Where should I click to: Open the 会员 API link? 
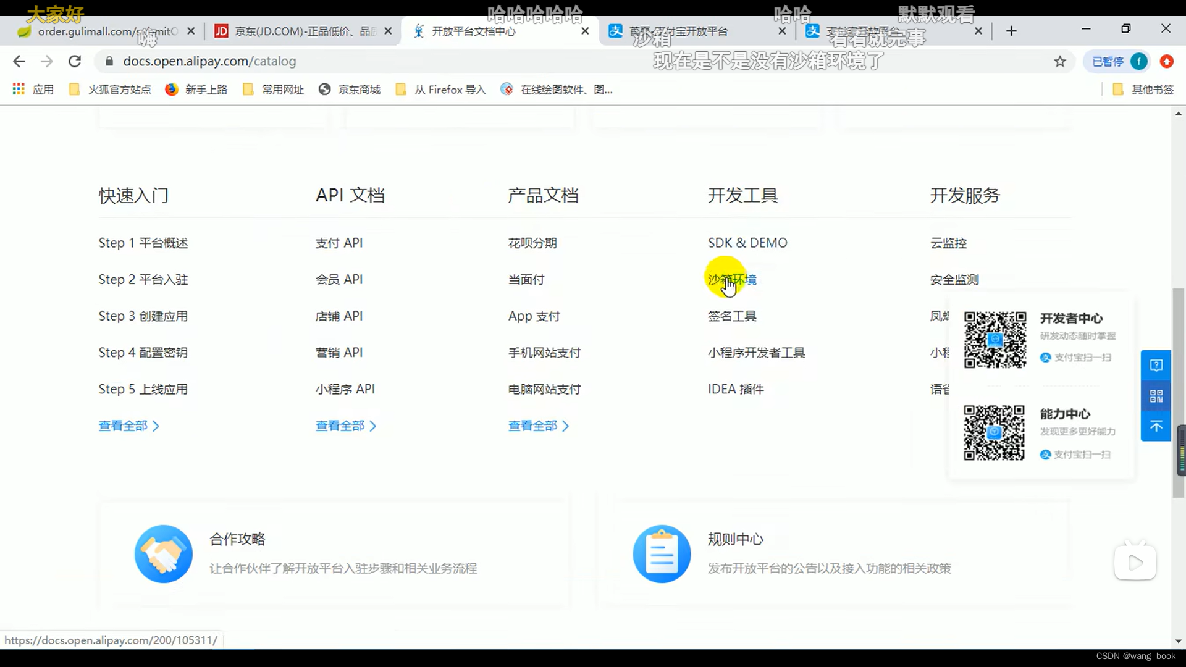click(x=339, y=279)
